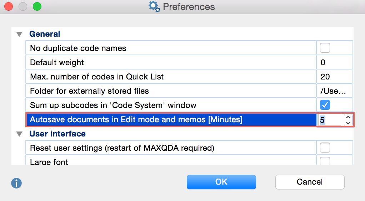
Task: Enable the Large font checkbox
Action: tap(325, 161)
